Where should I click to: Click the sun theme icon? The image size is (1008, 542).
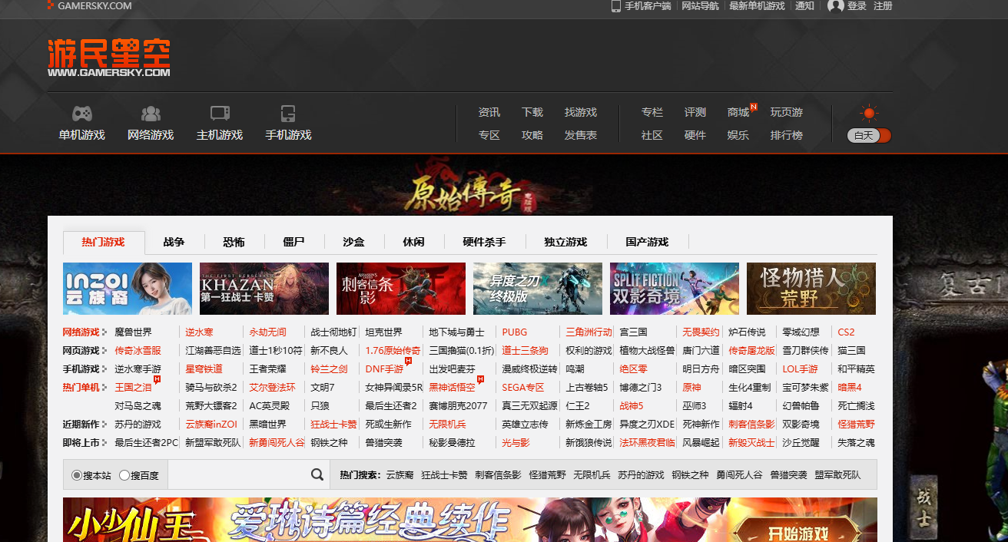(869, 114)
